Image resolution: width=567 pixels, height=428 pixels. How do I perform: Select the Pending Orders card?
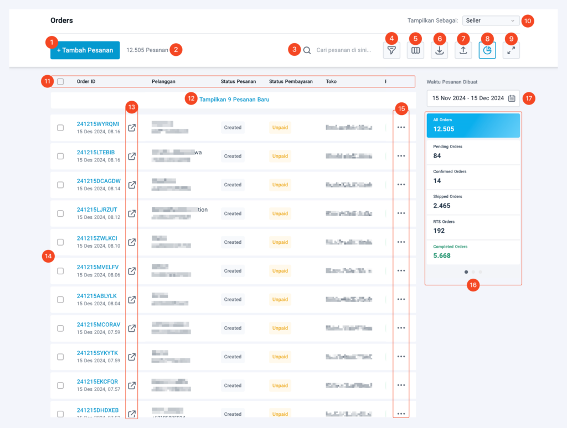[473, 152]
